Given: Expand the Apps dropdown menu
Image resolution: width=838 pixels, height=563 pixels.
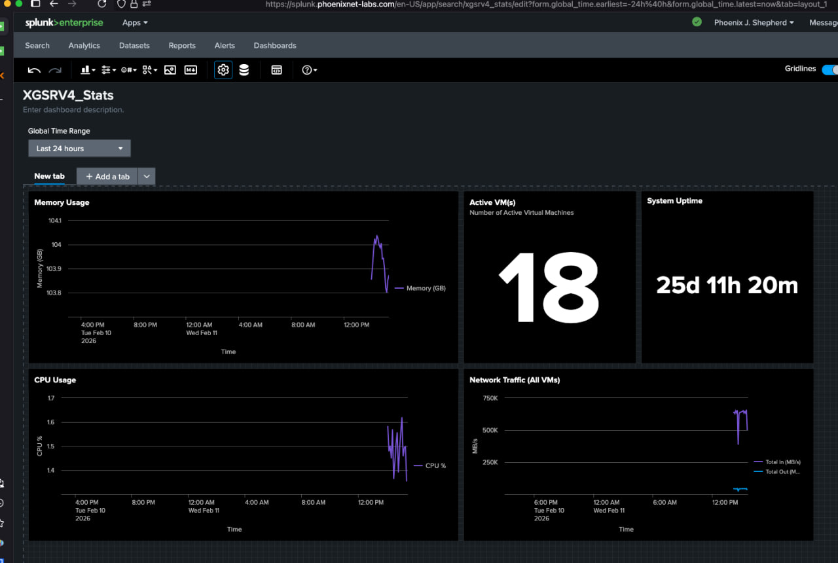Looking at the screenshot, I should (135, 22).
